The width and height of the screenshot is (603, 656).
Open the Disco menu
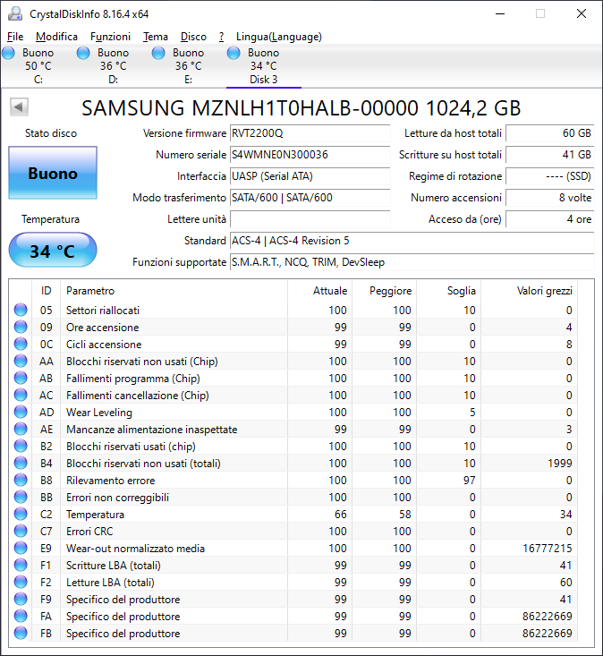click(193, 37)
